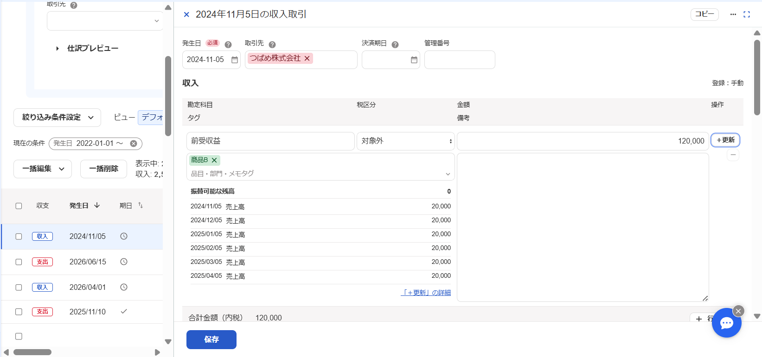The width and height of the screenshot is (762, 357).
Task: Click the horizontal scrollbar of transaction list
Action: pyautogui.click(x=32, y=352)
